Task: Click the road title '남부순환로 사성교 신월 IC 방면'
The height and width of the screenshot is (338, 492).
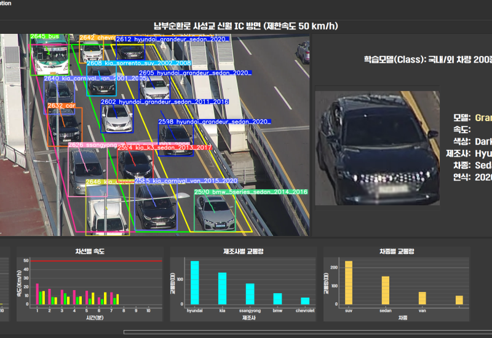Action: coord(207,26)
